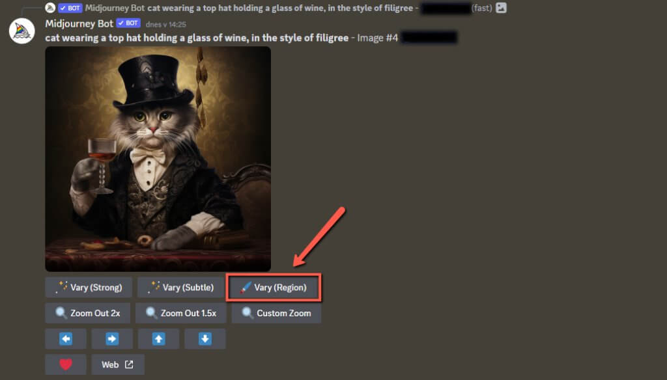Jump to the replied message text at top
The image size is (667, 380).
click(x=280, y=8)
